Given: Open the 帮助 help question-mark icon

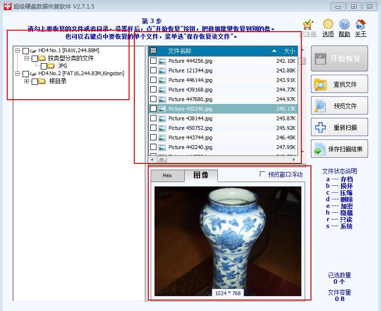Looking at the screenshot, I should (345, 24).
